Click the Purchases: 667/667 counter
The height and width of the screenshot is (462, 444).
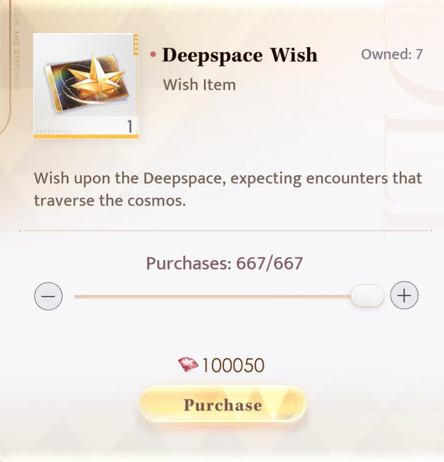(224, 263)
